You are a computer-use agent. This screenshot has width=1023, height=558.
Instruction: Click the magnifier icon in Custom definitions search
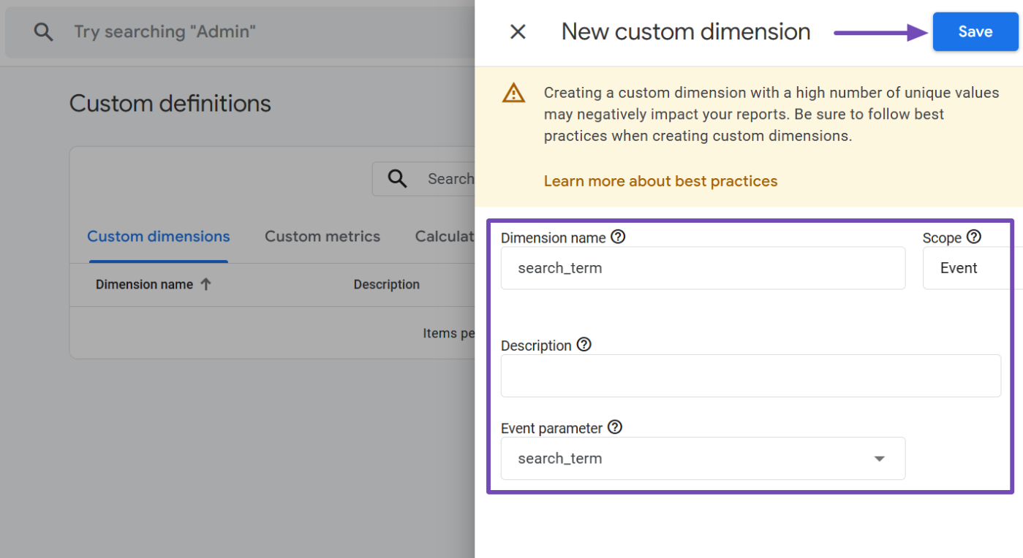tap(397, 179)
